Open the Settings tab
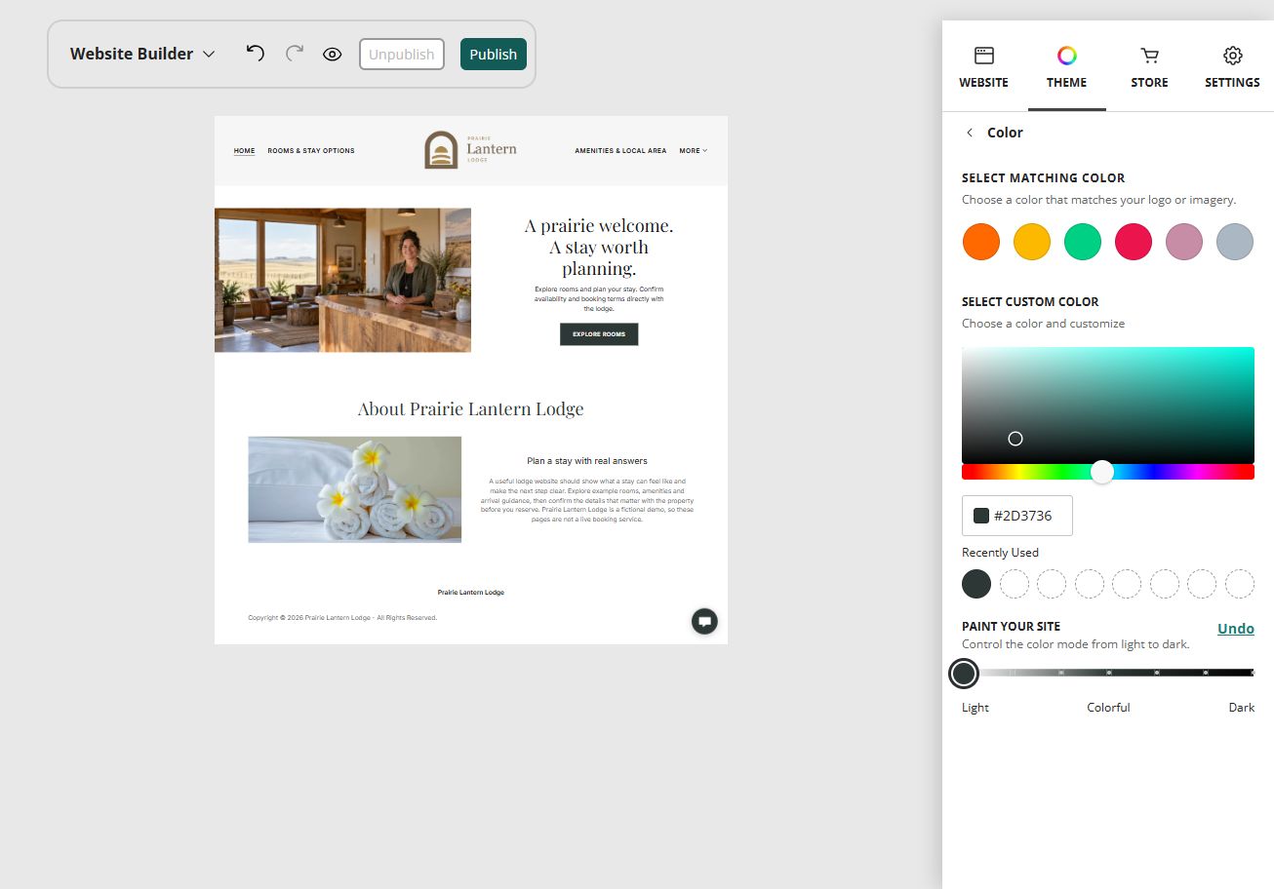This screenshot has height=889, width=1274. coord(1232,66)
